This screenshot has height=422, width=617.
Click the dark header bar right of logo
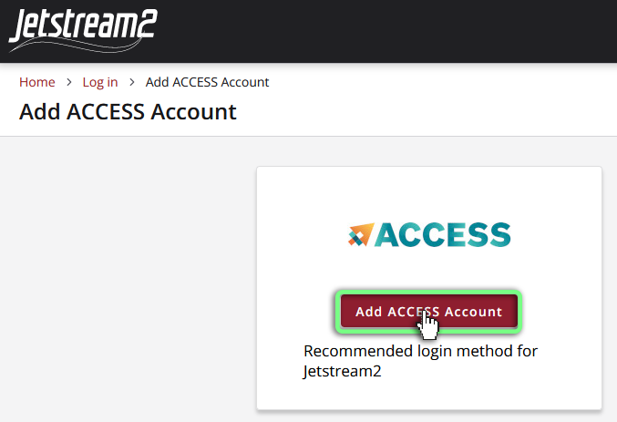click(x=383, y=31)
